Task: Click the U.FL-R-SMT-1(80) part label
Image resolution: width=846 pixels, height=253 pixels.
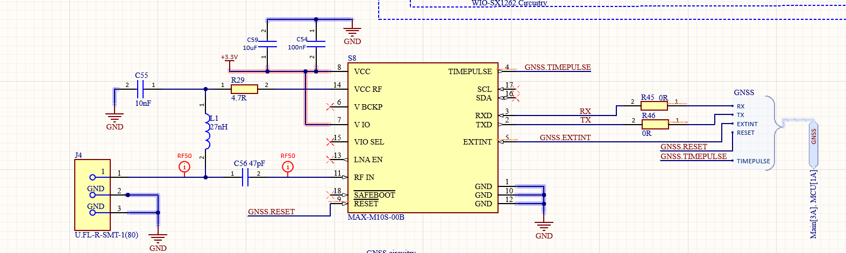Action: [x=106, y=235]
